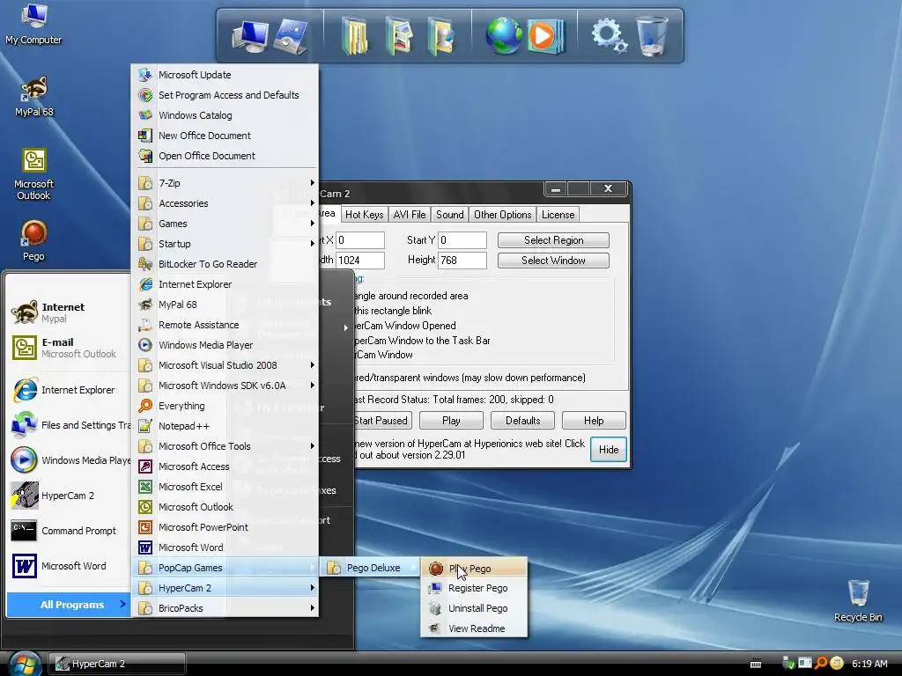Choose Register Pego

click(x=474, y=588)
